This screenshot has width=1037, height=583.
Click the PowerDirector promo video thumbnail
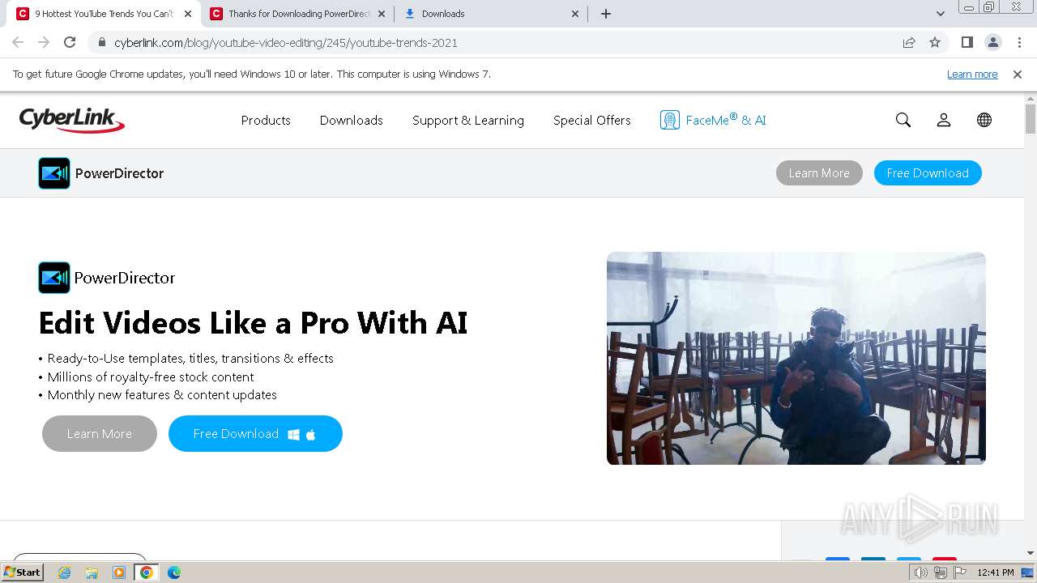pyautogui.click(x=796, y=358)
